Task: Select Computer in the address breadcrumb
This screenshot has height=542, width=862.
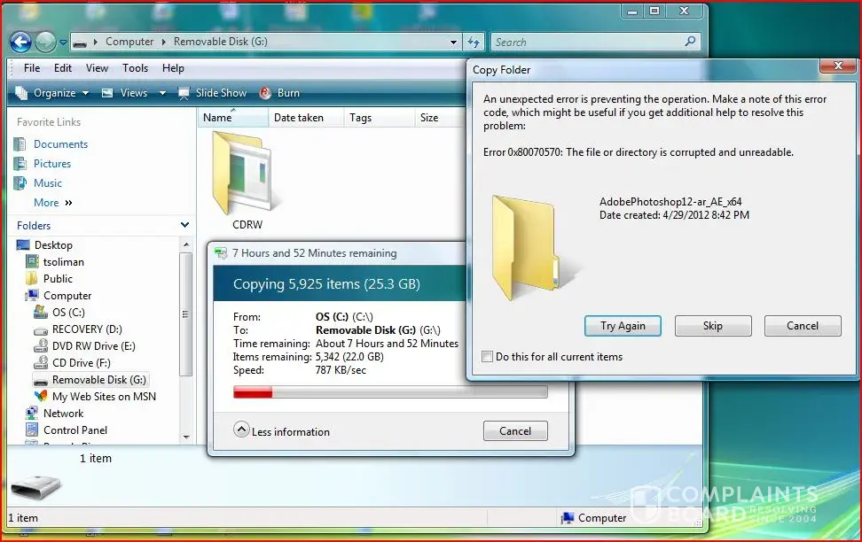Action: 129,42
